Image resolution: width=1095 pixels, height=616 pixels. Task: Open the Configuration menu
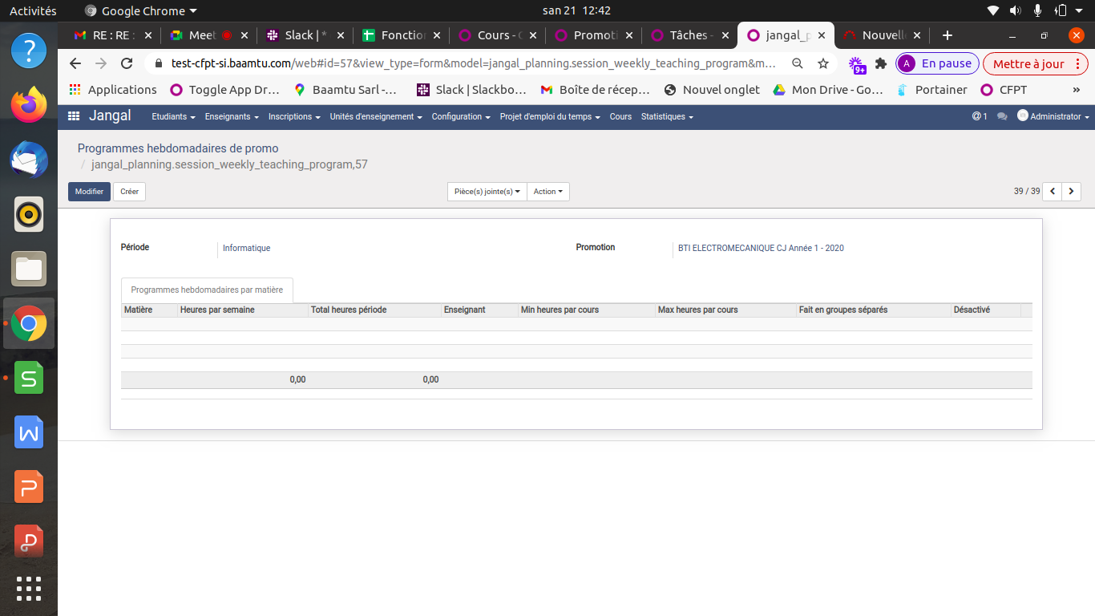(x=461, y=116)
